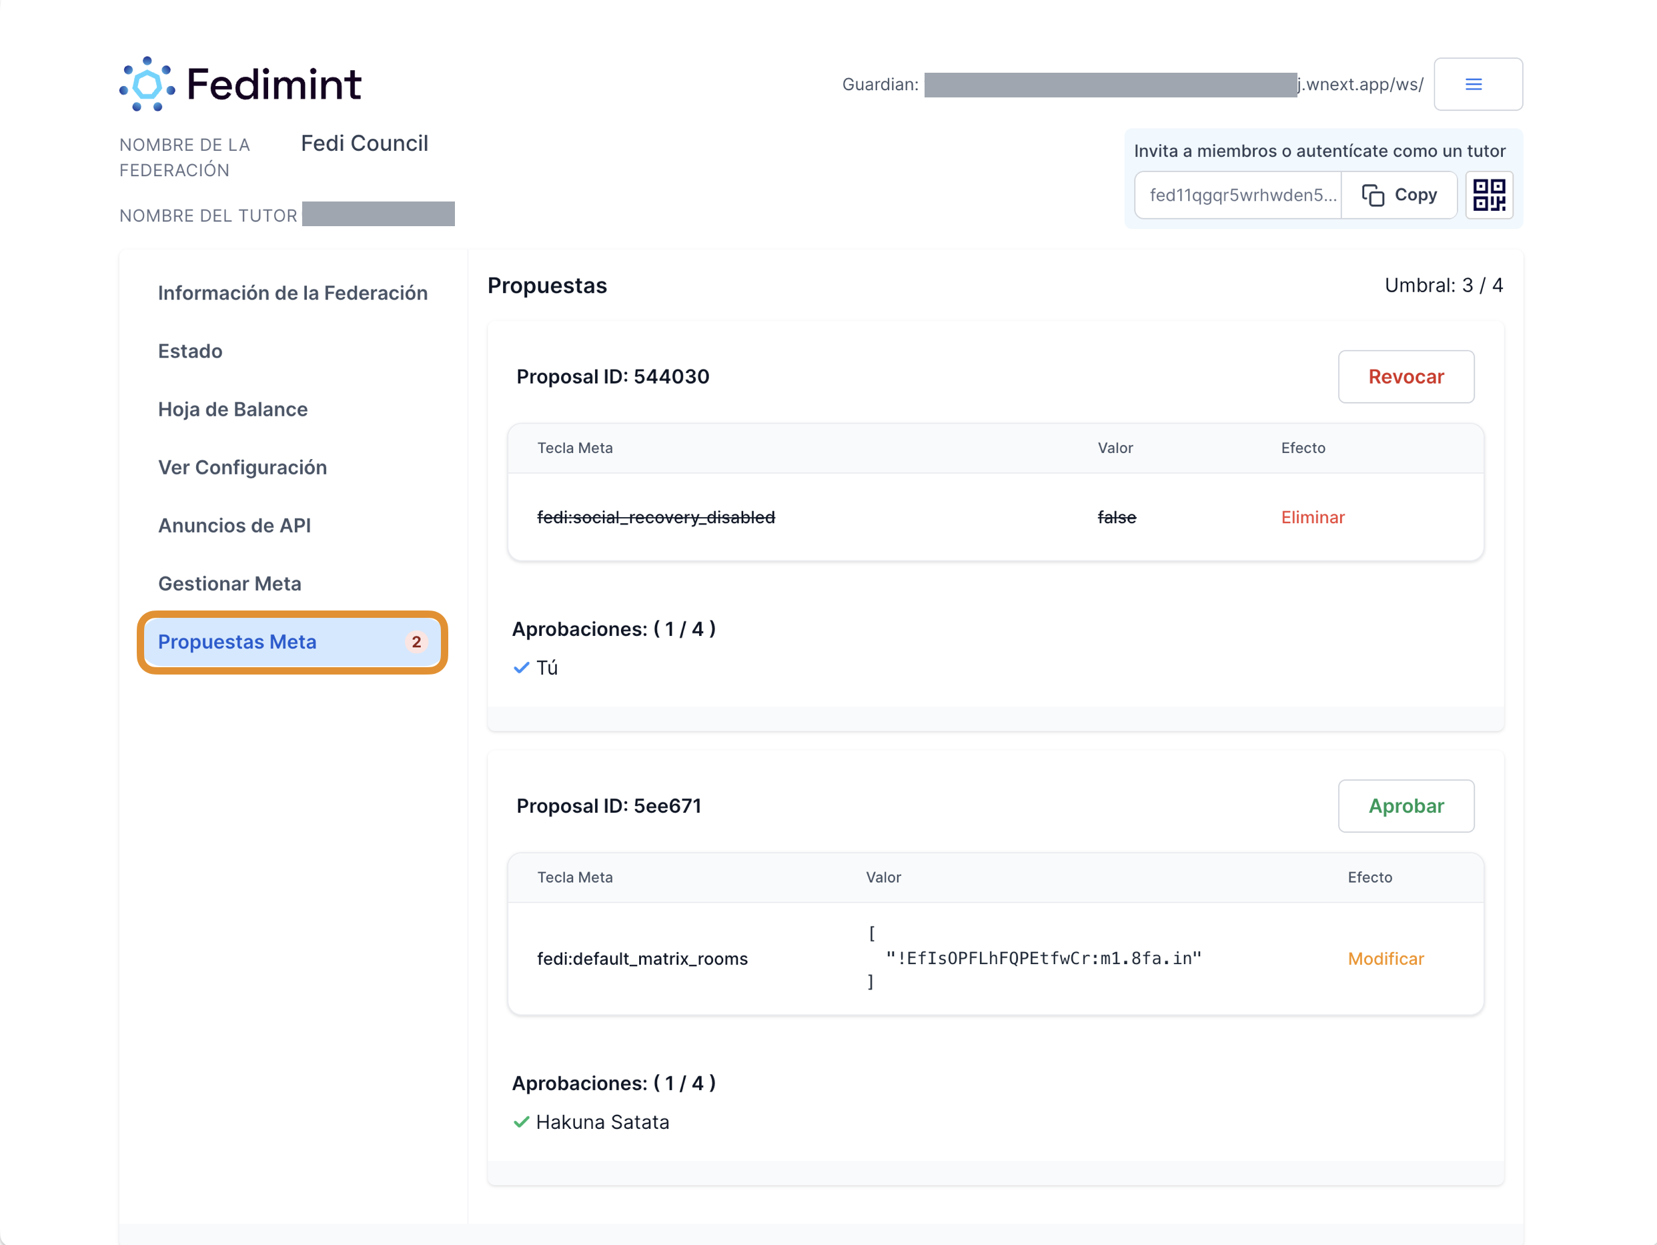The width and height of the screenshot is (1657, 1245).
Task: Click the struck-through false value
Action: click(1117, 517)
